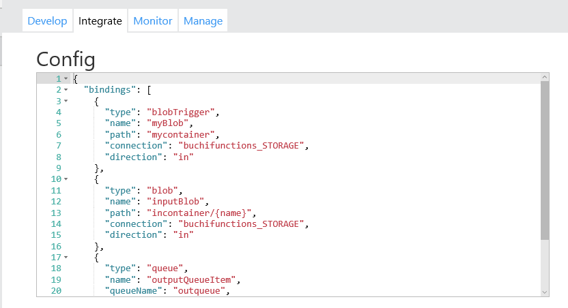Click line number 14 in the gutter

(59, 224)
